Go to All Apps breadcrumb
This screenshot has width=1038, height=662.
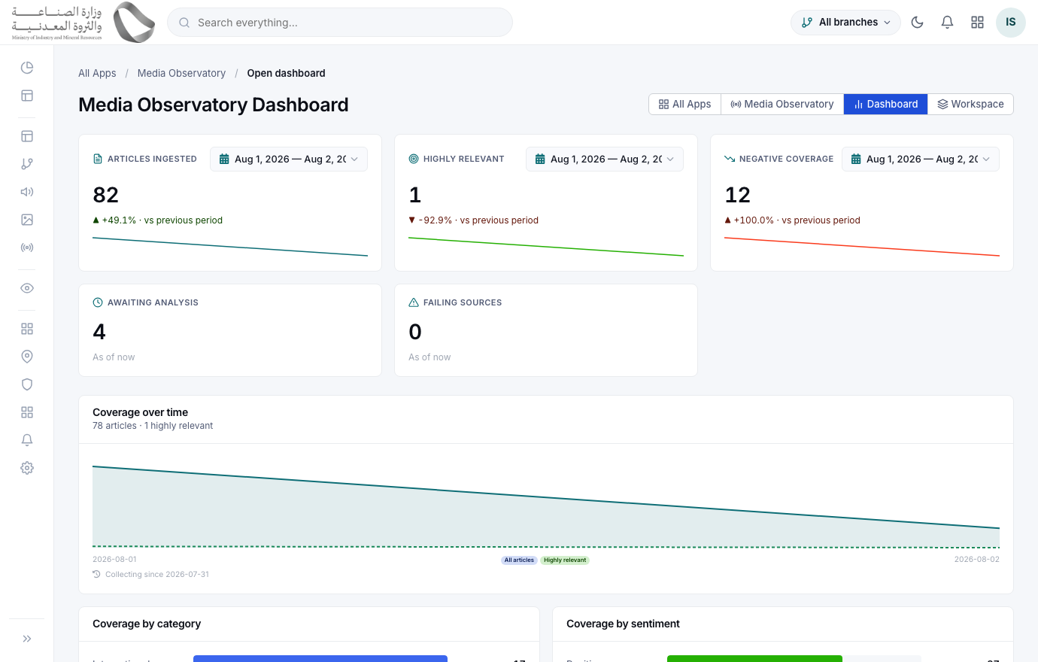(97, 73)
